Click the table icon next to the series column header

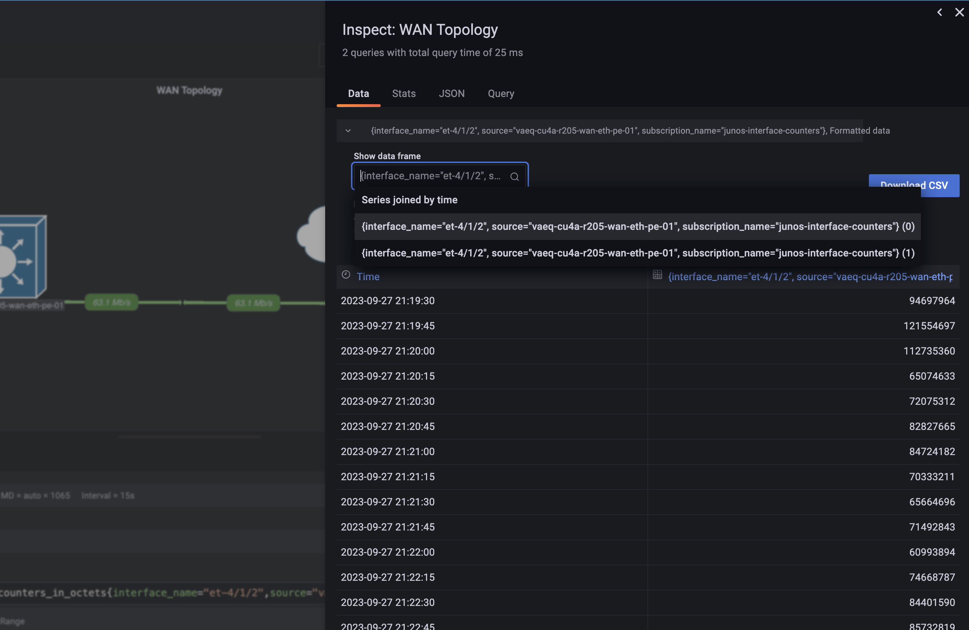pyautogui.click(x=657, y=274)
